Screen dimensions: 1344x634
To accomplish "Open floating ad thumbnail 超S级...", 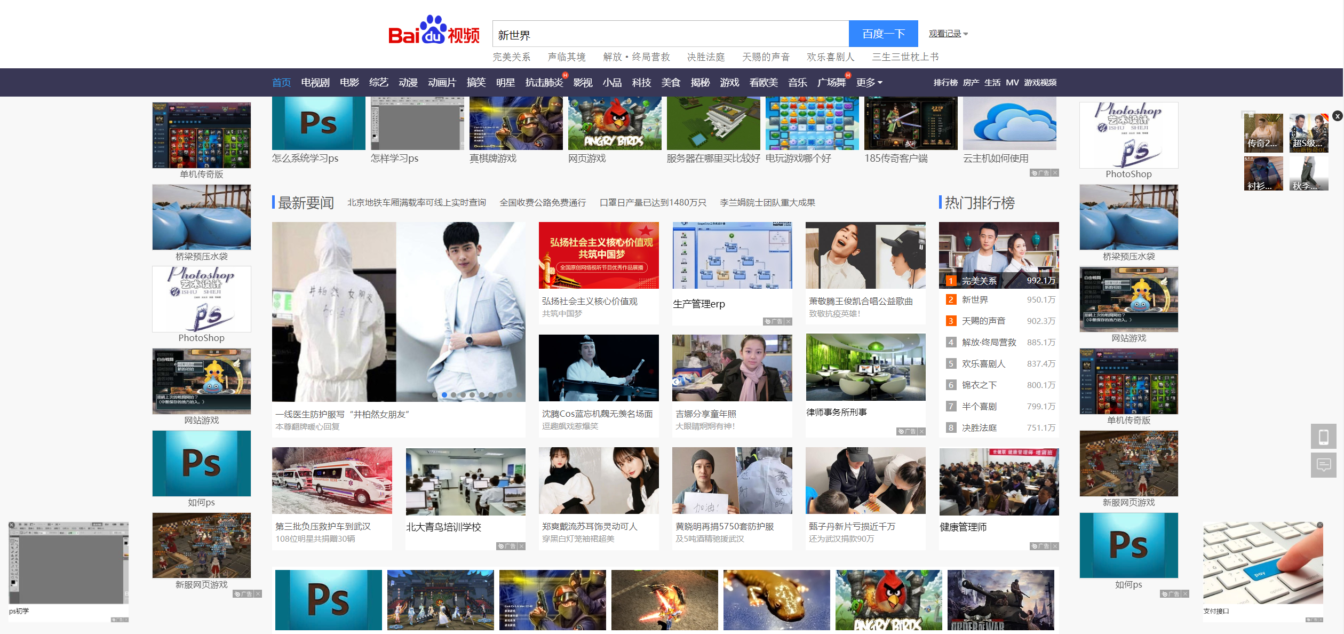I will coord(1309,133).
